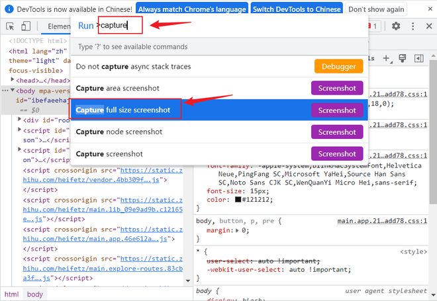437x301 pixels.
Task: Click the element rendering emulation icon
Action: click(404, 59)
